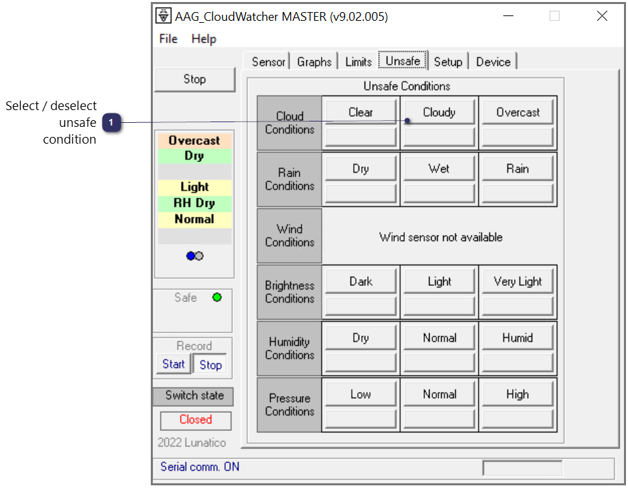Open the Limits tab
This screenshot has width=628, height=488.
tap(359, 62)
